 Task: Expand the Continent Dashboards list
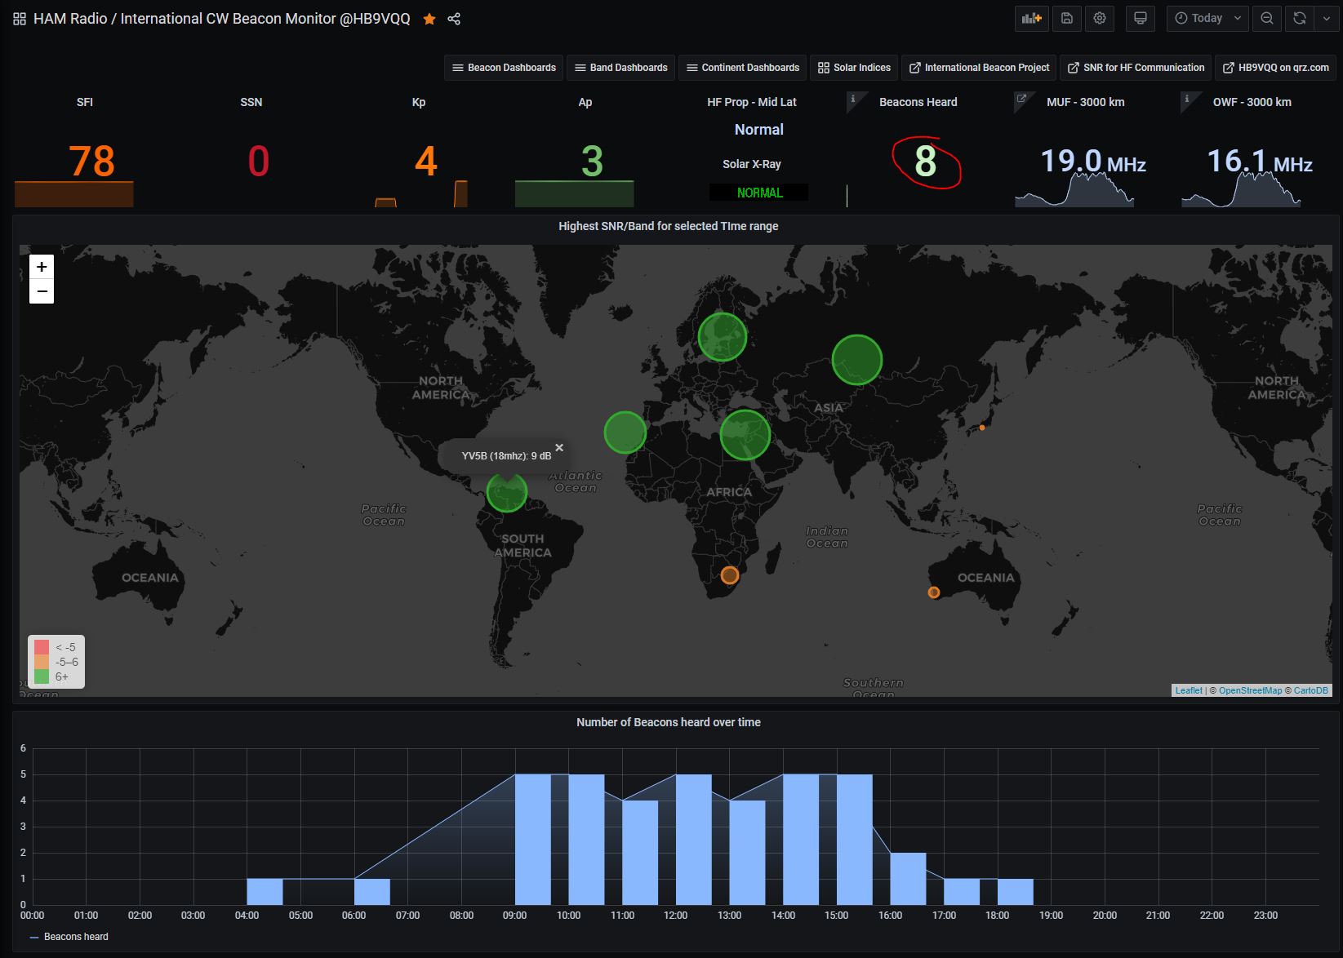coord(743,68)
